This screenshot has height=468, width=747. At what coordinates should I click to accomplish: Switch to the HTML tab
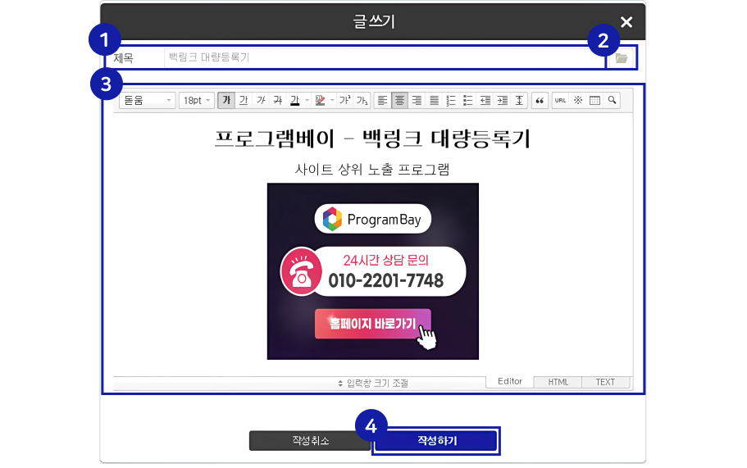tap(558, 382)
